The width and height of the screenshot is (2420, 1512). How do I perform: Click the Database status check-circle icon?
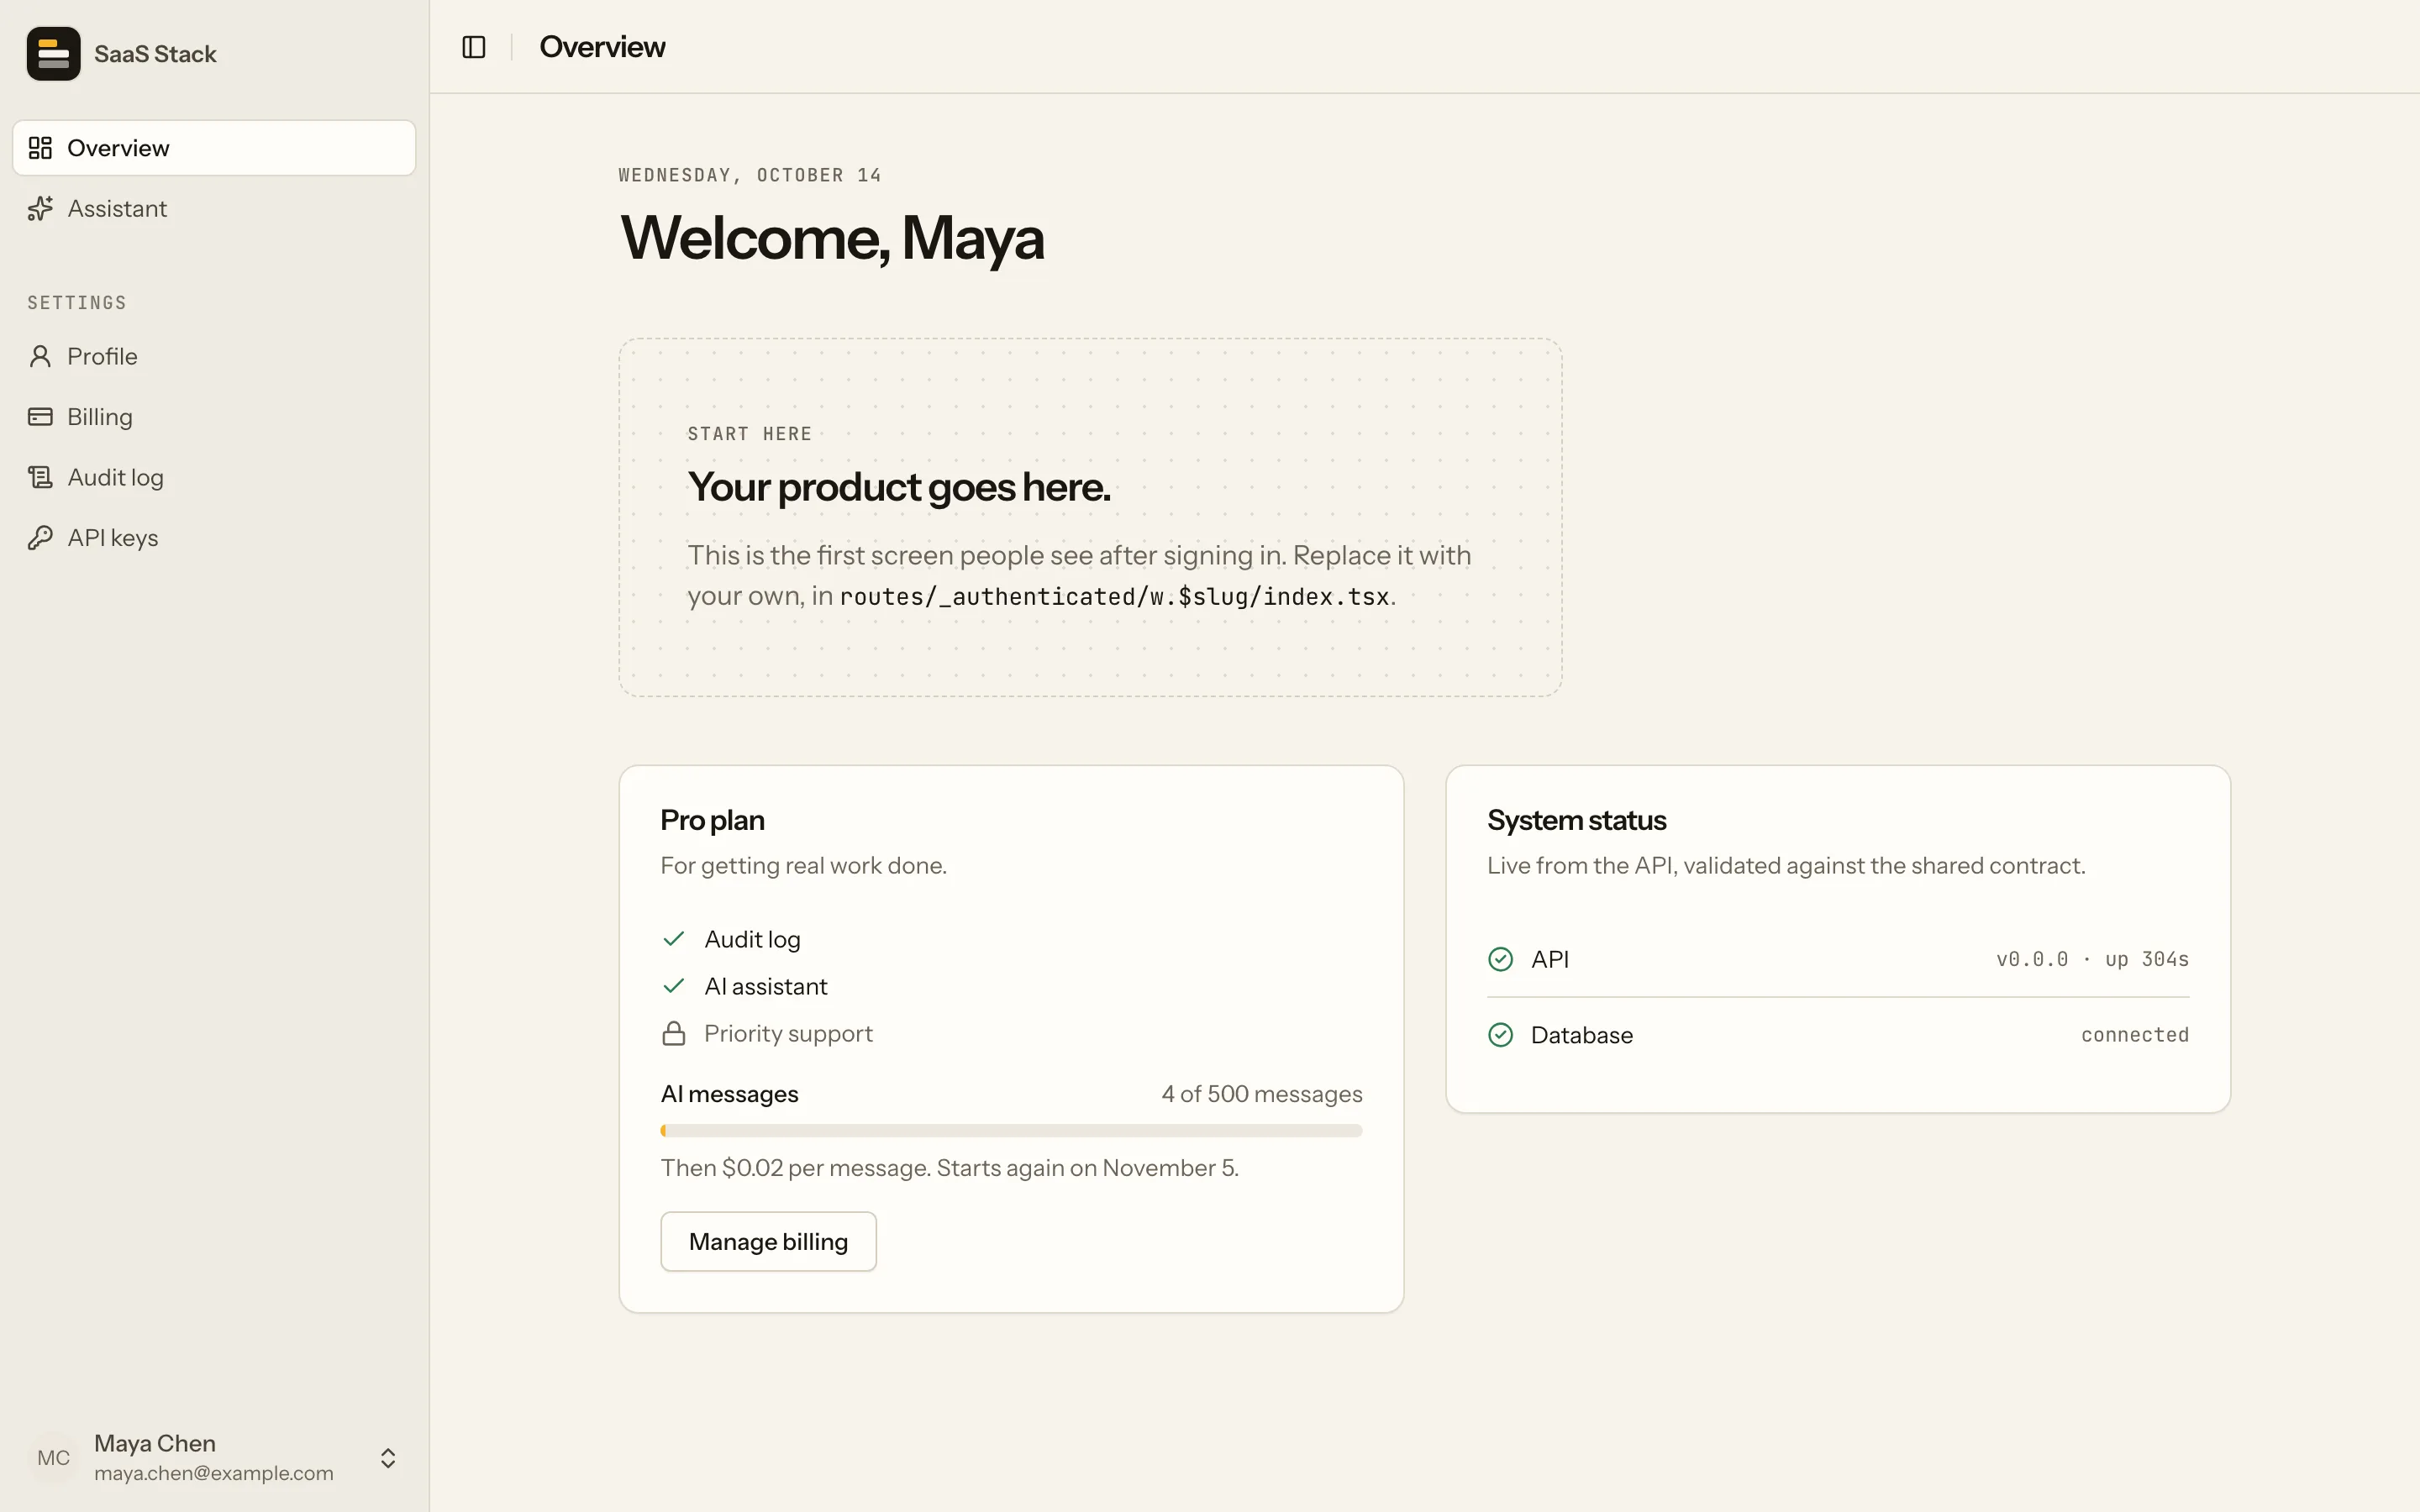click(x=1500, y=1035)
